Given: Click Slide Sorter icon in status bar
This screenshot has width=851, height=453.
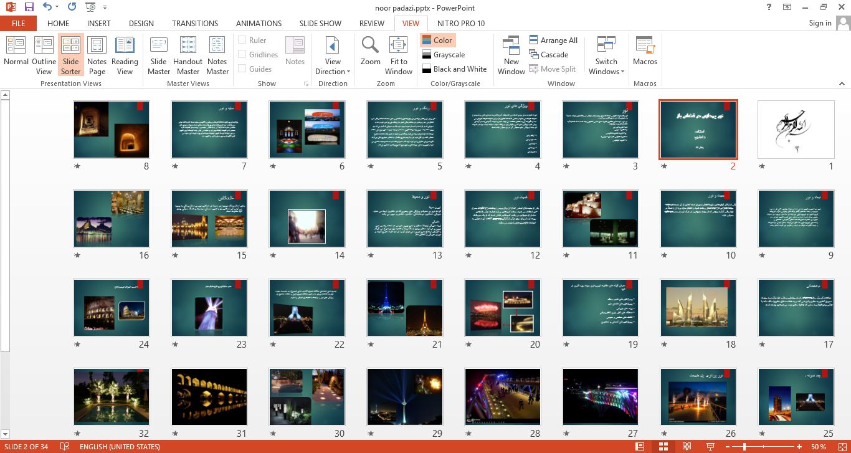Looking at the screenshot, I should (x=663, y=447).
